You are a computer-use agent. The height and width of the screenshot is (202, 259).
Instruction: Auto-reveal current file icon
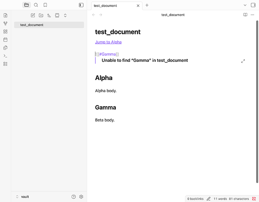[57, 15]
